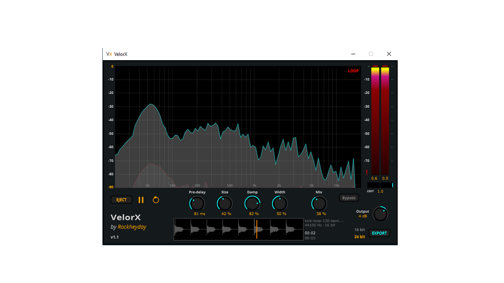Click the EJECT button
Image resolution: width=504 pixels, height=283 pixels.
(x=121, y=200)
